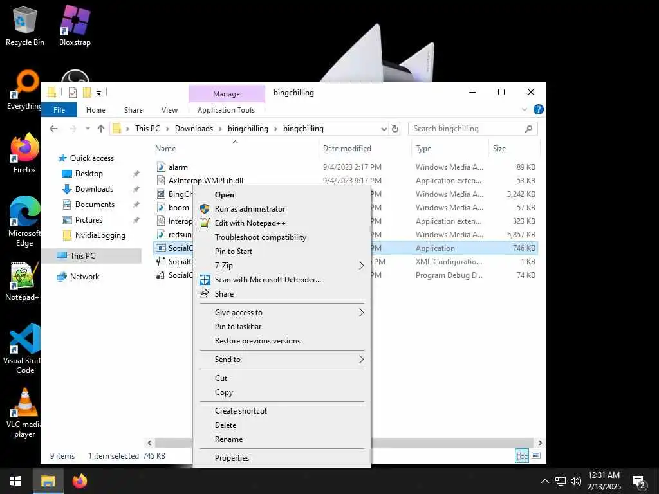Viewport: 659px width, 494px height.
Task: Open the File ribbon tab
Action: 59,109
